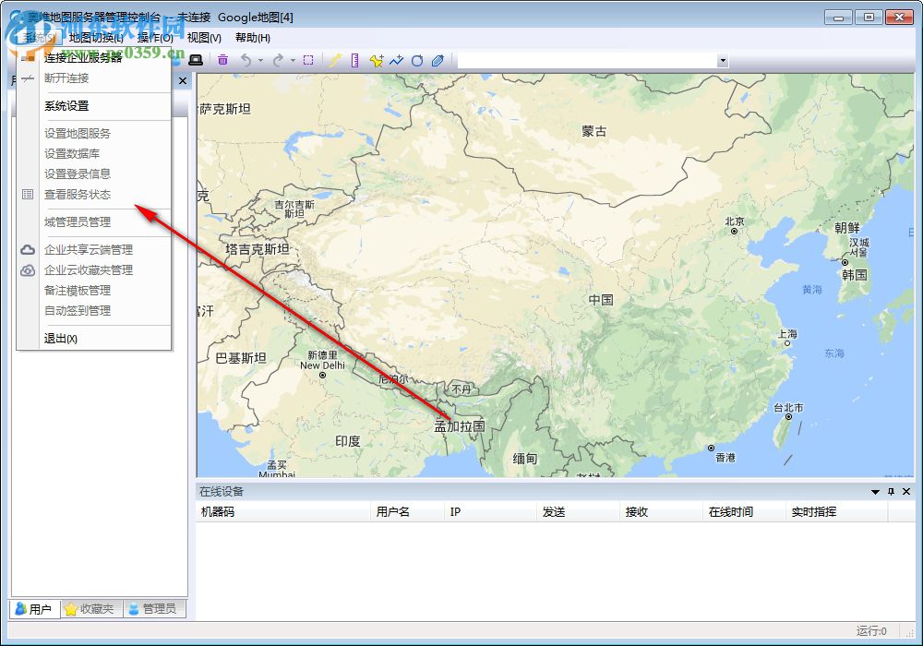The width and height of the screenshot is (923, 646).
Task: Click the add-favorite star tool
Action: [376, 60]
